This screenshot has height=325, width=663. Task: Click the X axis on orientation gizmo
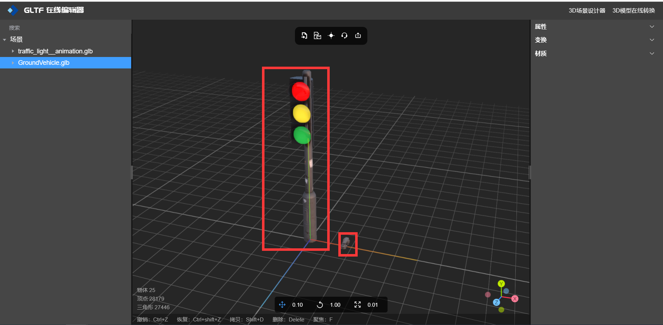[x=515, y=299]
